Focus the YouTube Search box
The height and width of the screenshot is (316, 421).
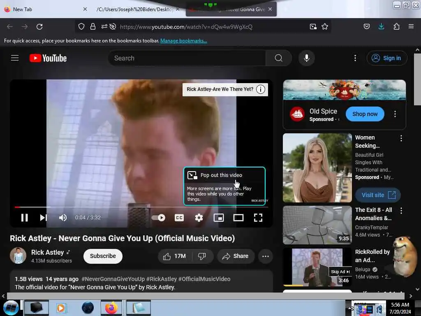click(187, 58)
